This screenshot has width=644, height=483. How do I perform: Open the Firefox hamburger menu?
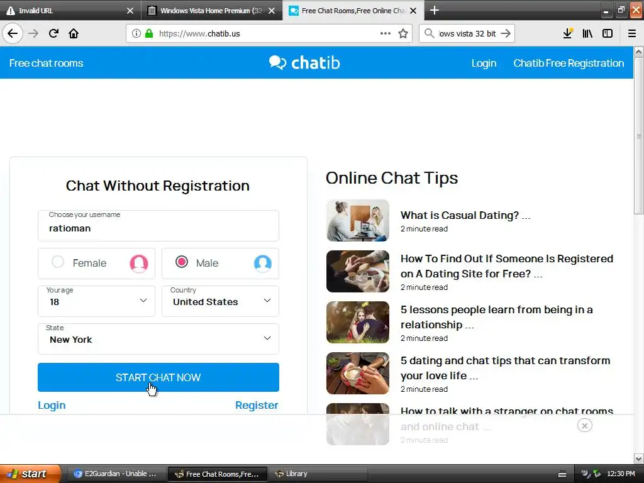tap(632, 33)
